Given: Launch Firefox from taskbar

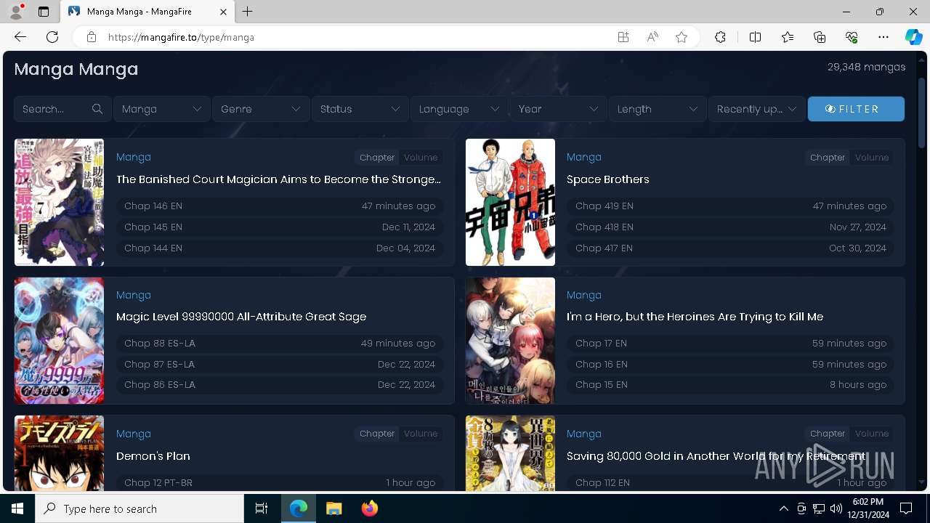Looking at the screenshot, I should point(369,508).
